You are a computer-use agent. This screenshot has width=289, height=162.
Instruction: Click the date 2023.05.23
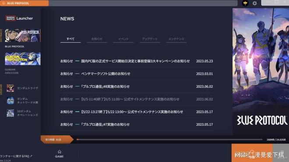(x=204, y=61)
